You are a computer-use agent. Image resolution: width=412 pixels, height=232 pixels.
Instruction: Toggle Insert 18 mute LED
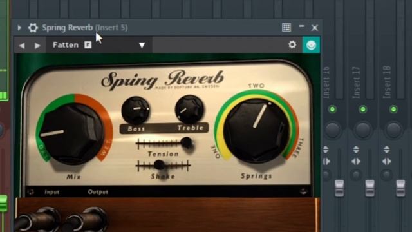coord(393,109)
